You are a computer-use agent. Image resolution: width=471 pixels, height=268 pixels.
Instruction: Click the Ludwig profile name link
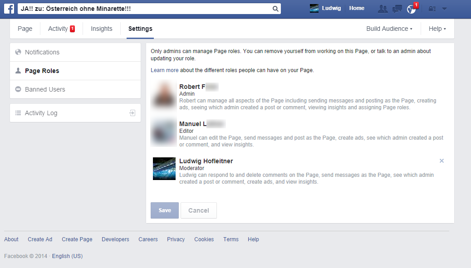331,9
